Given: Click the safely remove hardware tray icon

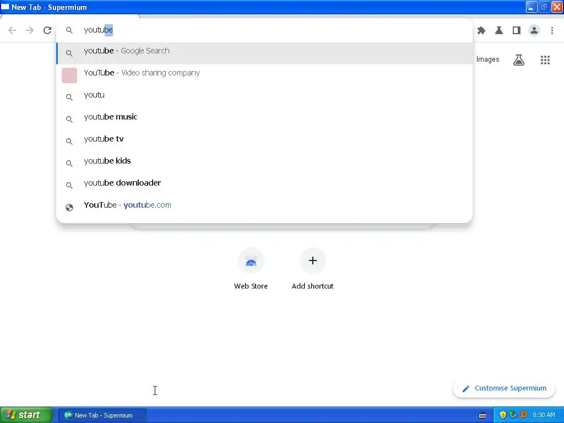Looking at the screenshot, I should [513, 415].
